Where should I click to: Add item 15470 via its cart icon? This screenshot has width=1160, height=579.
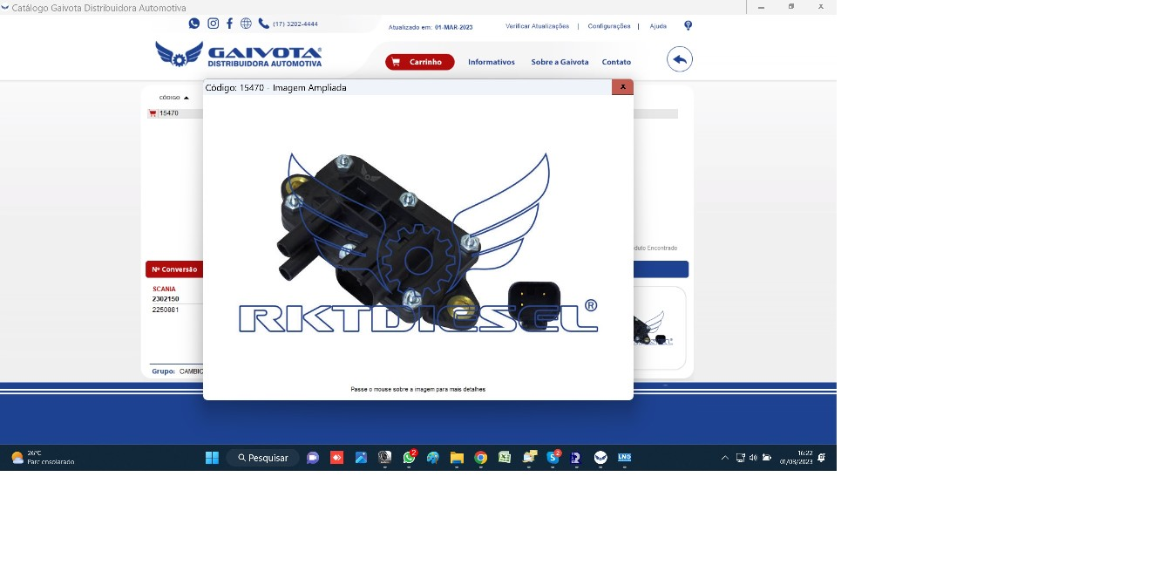(153, 113)
